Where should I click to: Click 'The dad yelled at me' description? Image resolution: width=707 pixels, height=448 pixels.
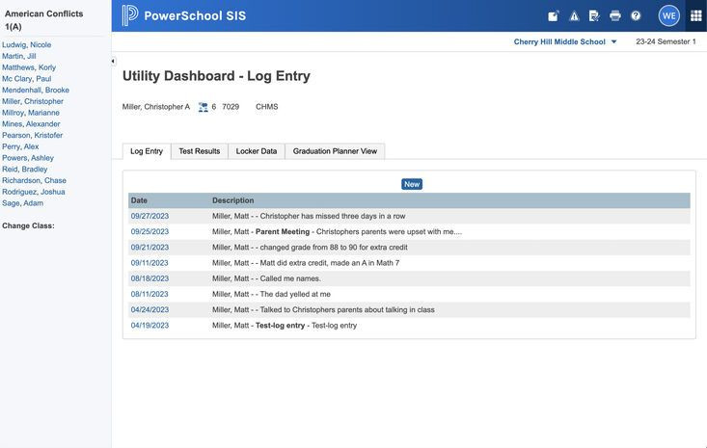(295, 295)
